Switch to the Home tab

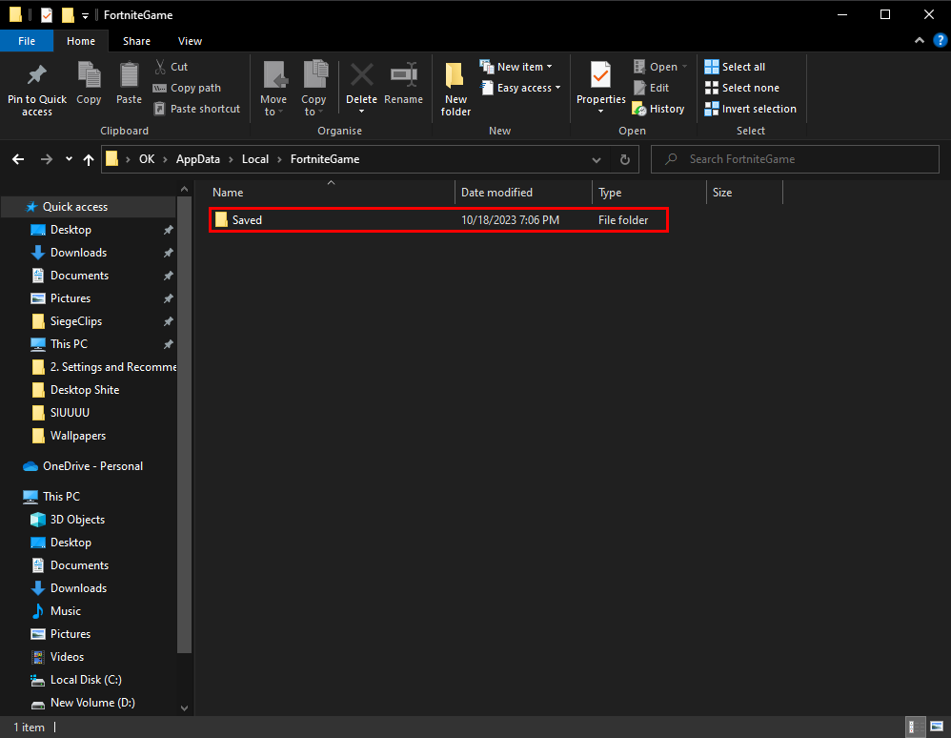tap(81, 41)
